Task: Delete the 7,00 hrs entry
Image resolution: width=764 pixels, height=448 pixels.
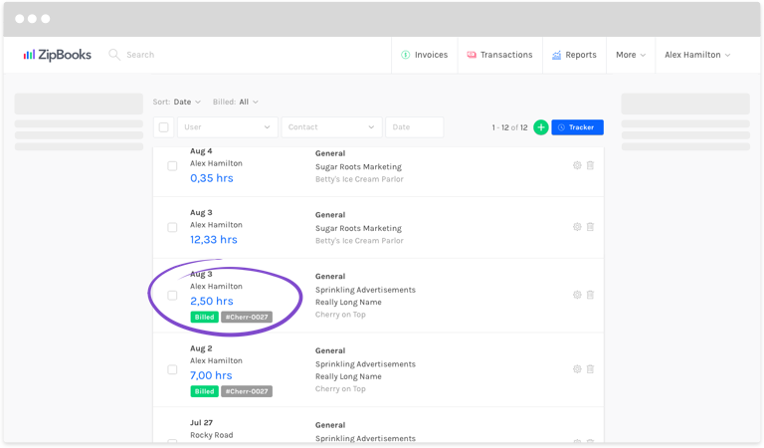Action: tap(590, 369)
